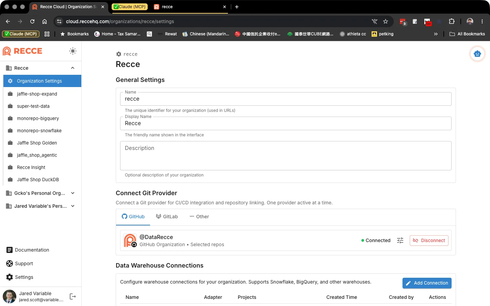
Task: Open Chrome three-dot menu
Action: point(482,21)
